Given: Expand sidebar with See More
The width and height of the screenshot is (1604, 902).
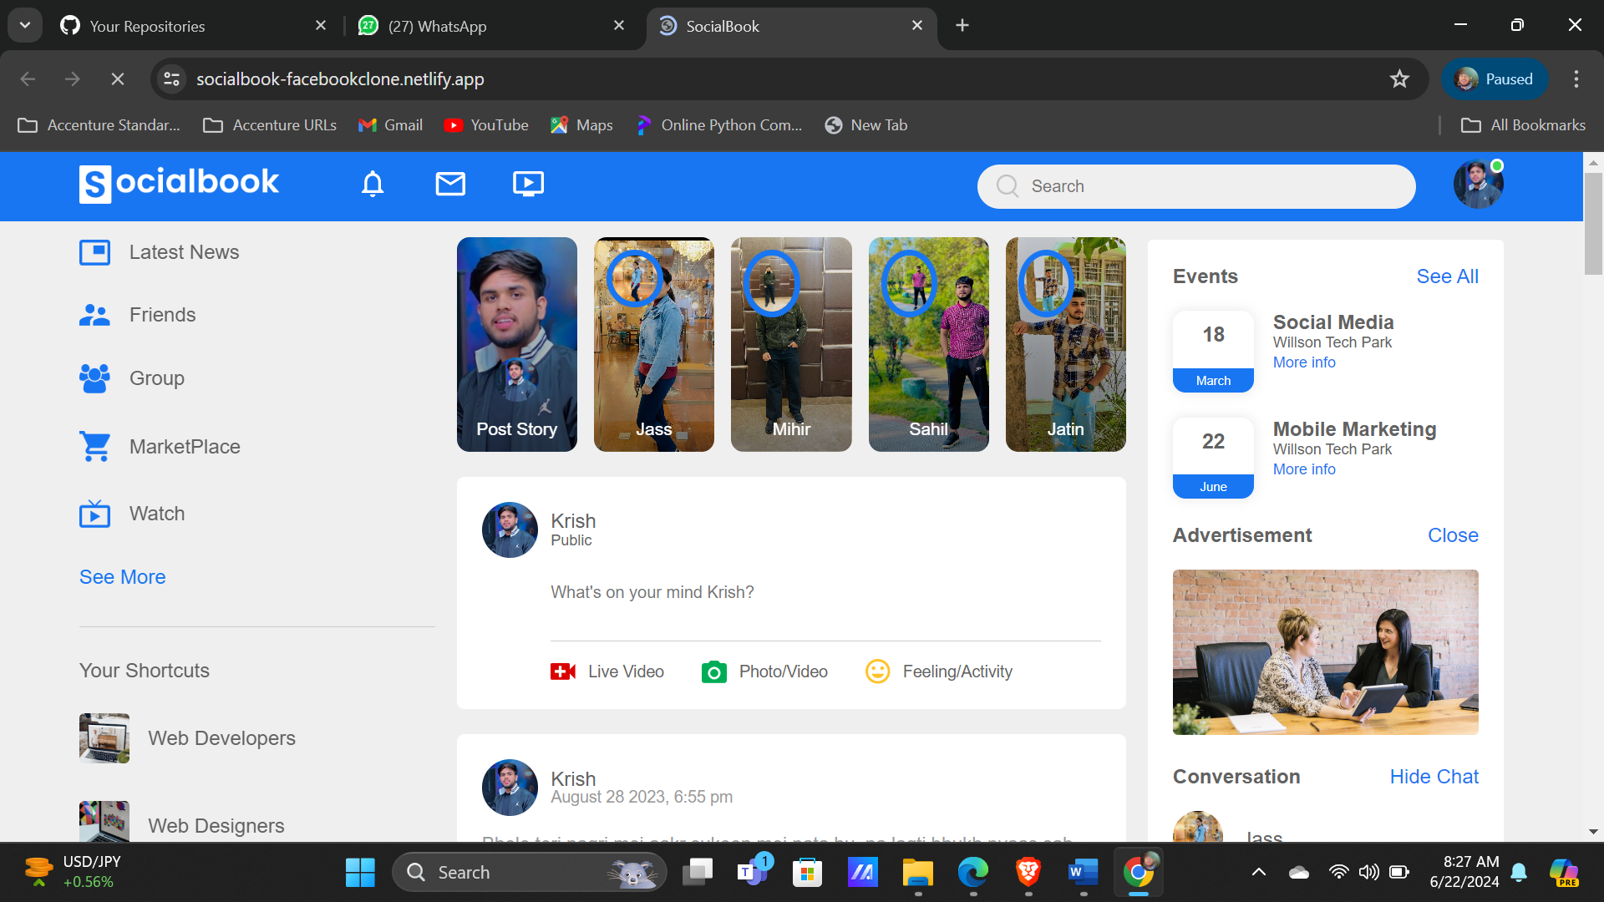Looking at the screenshot, I should tap(122, 577).
